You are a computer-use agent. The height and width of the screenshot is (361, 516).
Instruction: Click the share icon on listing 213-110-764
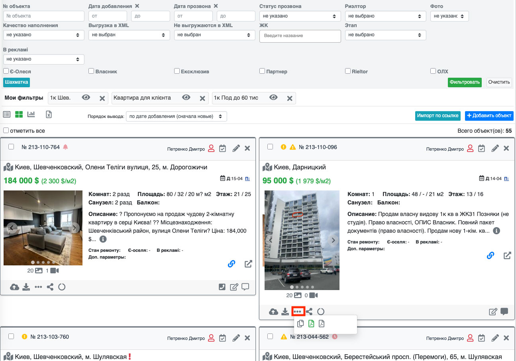tap(50, 287)
